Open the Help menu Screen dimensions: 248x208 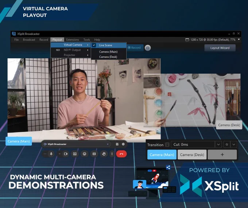click(97, 40)
